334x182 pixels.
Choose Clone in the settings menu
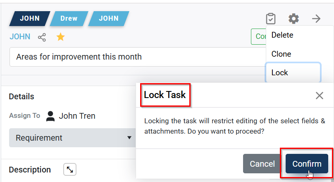[281, 54]
